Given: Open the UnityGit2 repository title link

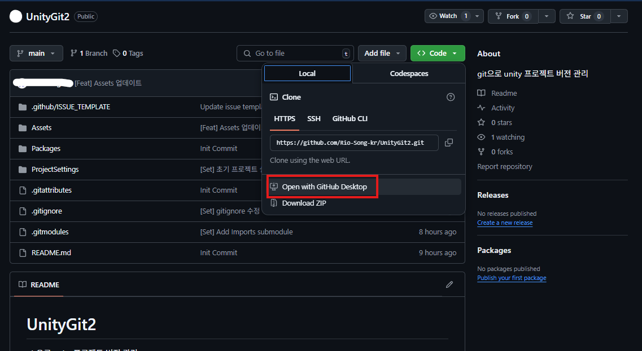Looking at the screenshot, I should (47, 17).
